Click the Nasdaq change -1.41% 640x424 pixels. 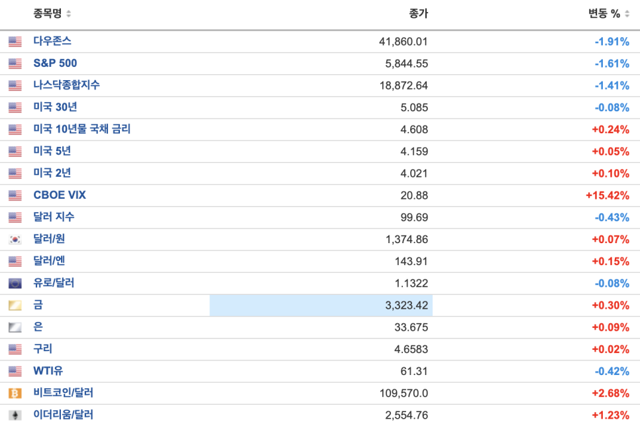[x=612, y=85]
